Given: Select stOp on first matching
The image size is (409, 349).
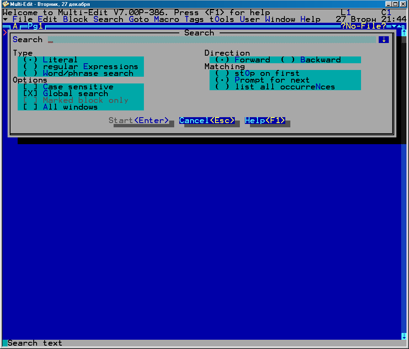Looking at the screenshot, I should pos(257,73).
